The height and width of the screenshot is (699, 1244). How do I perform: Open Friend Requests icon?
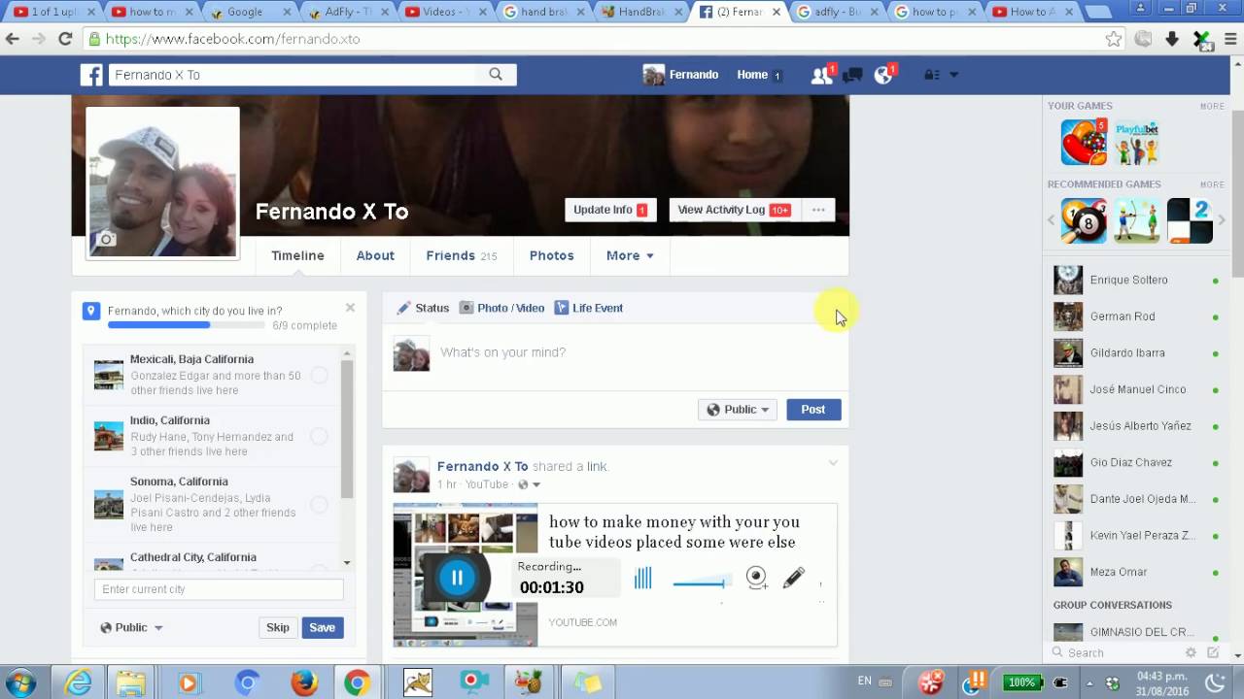(822, 75)
